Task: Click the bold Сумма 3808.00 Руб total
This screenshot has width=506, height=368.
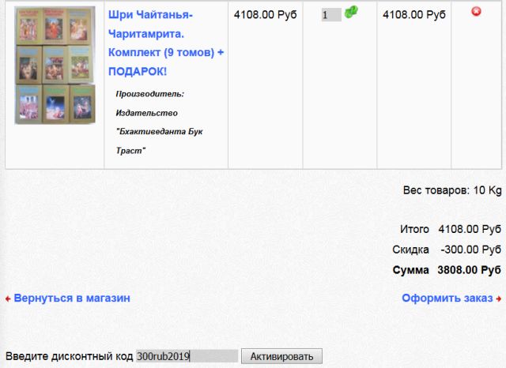Action: 447,270
